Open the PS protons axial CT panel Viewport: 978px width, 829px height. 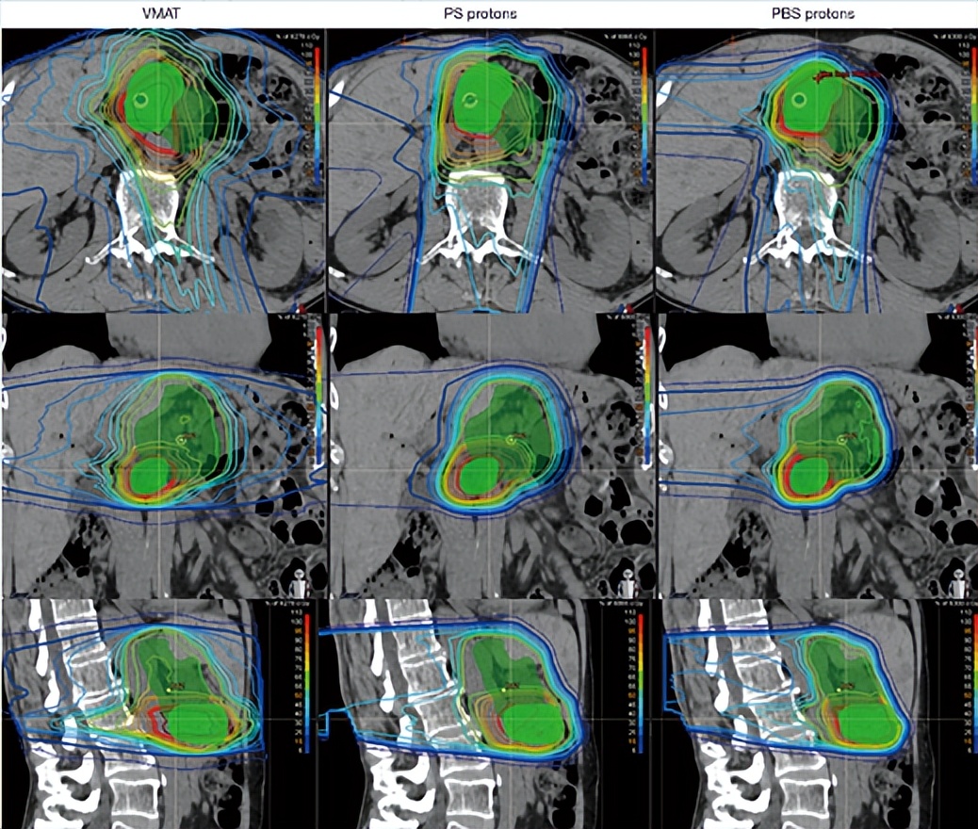point(491,171)
